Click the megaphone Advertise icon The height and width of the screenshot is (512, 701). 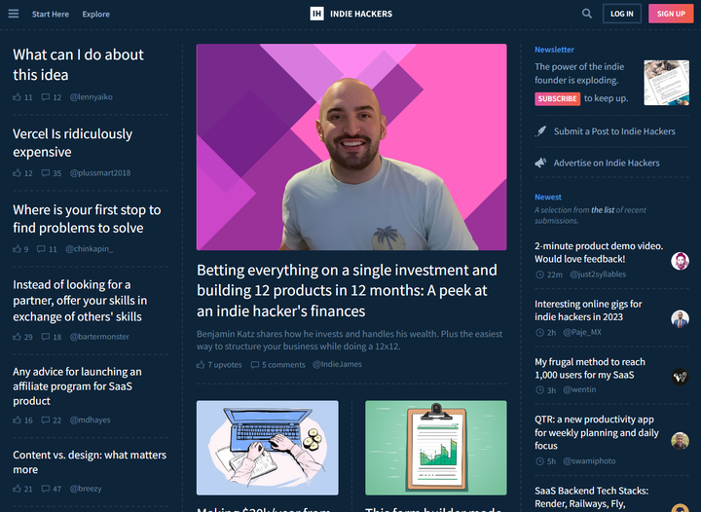point(540,163)
